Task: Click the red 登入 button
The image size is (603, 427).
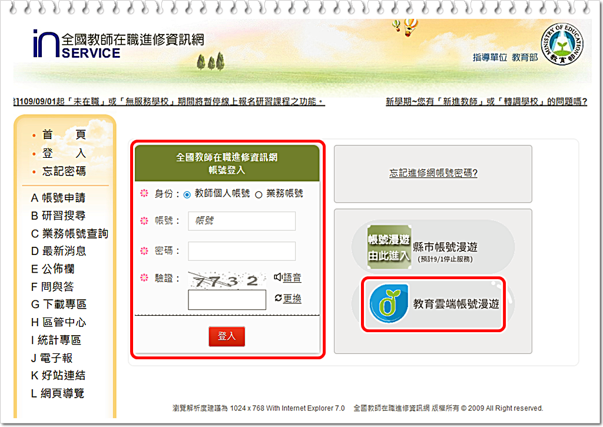Action: click(x=227, y=336)
